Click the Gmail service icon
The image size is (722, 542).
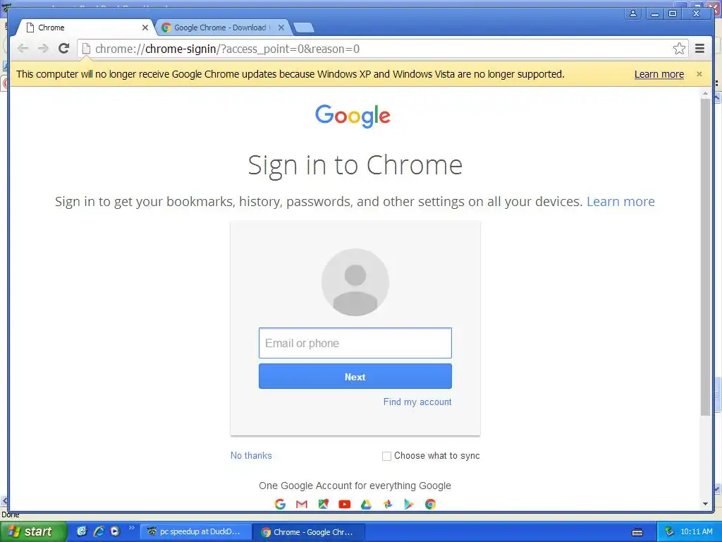[302, 504]
